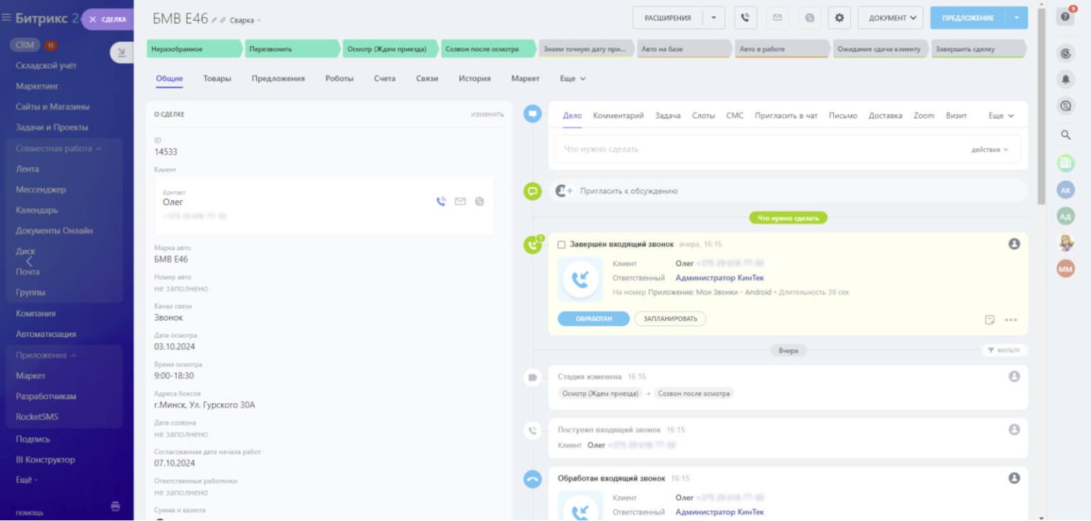Expand the Еще menu in activity tabs

(x=1002, y=116)
